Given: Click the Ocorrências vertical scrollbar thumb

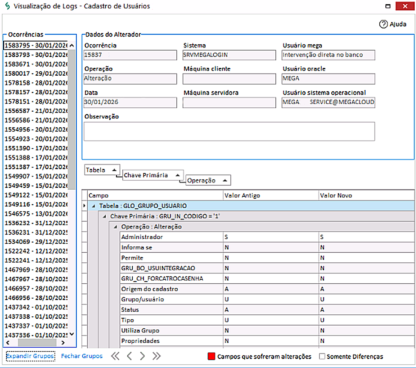Looking at the screenshot, I should (72, 119).
